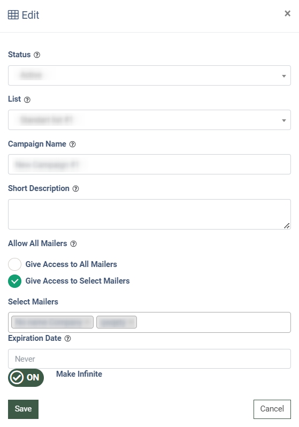Focus the Campaign Name text field

pos(150,164)
